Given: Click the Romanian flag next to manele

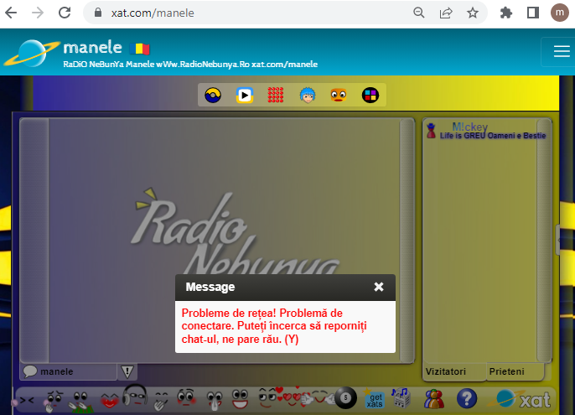Looking at the screenshot, I should click(139, 49).
